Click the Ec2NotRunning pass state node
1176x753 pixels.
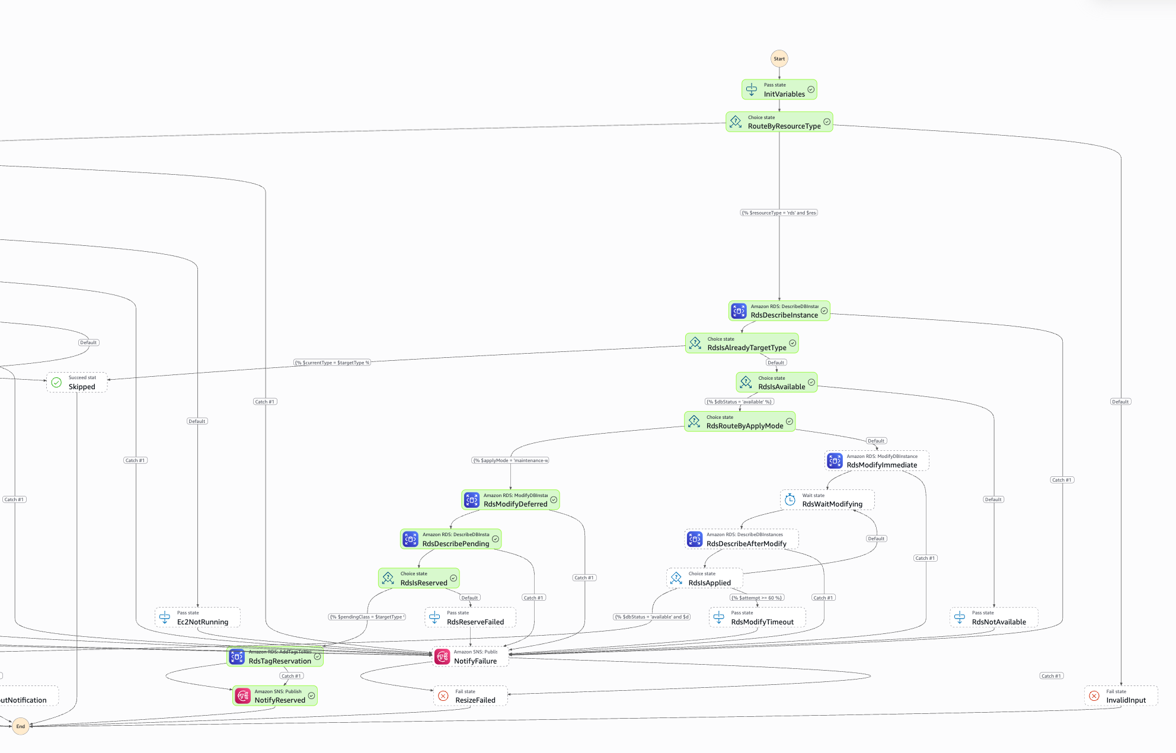click(x=197, y=617)
